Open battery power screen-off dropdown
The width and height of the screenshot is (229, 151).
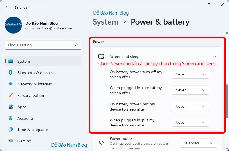[190, 74]
